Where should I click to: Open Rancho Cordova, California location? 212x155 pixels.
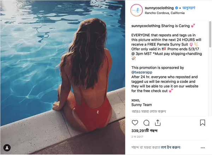coord(165,13)
